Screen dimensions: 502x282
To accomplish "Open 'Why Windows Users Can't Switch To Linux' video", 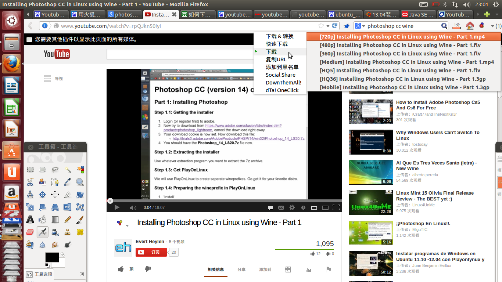I will coord(438,135).
